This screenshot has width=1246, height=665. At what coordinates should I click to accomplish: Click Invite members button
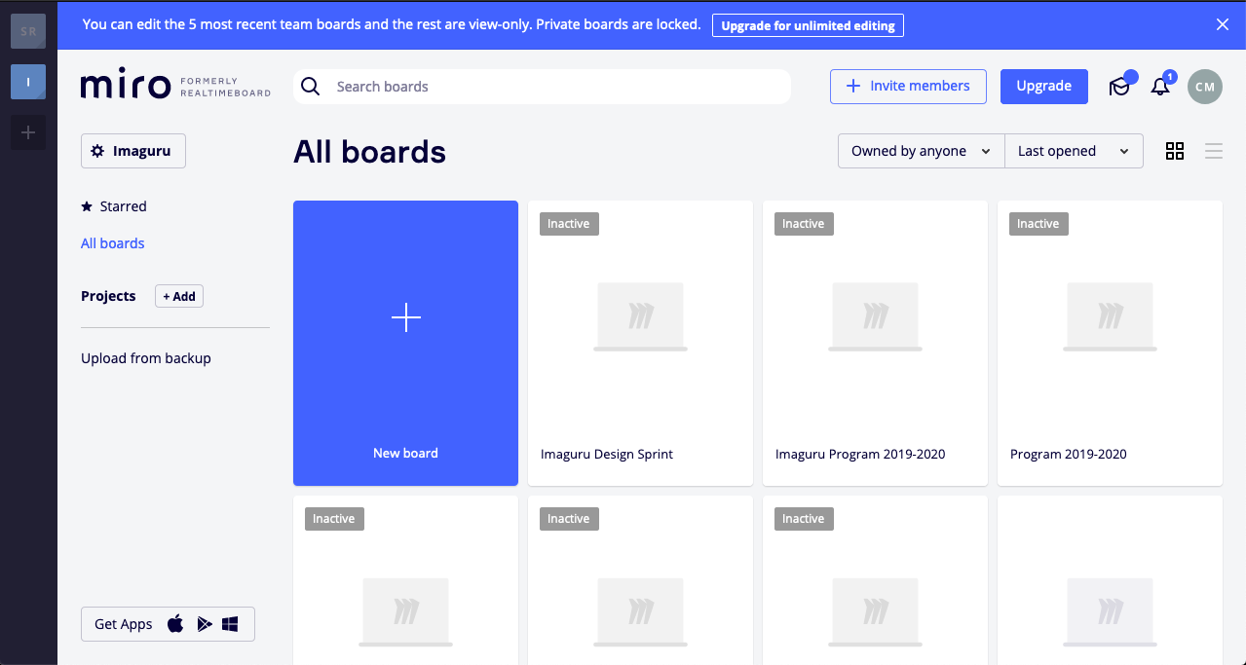point(908,86)
